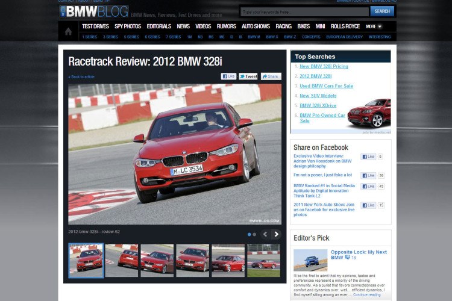This screenshot has width=452, height=301.
Task: Open the MINI menu
Action: point(320,26)
